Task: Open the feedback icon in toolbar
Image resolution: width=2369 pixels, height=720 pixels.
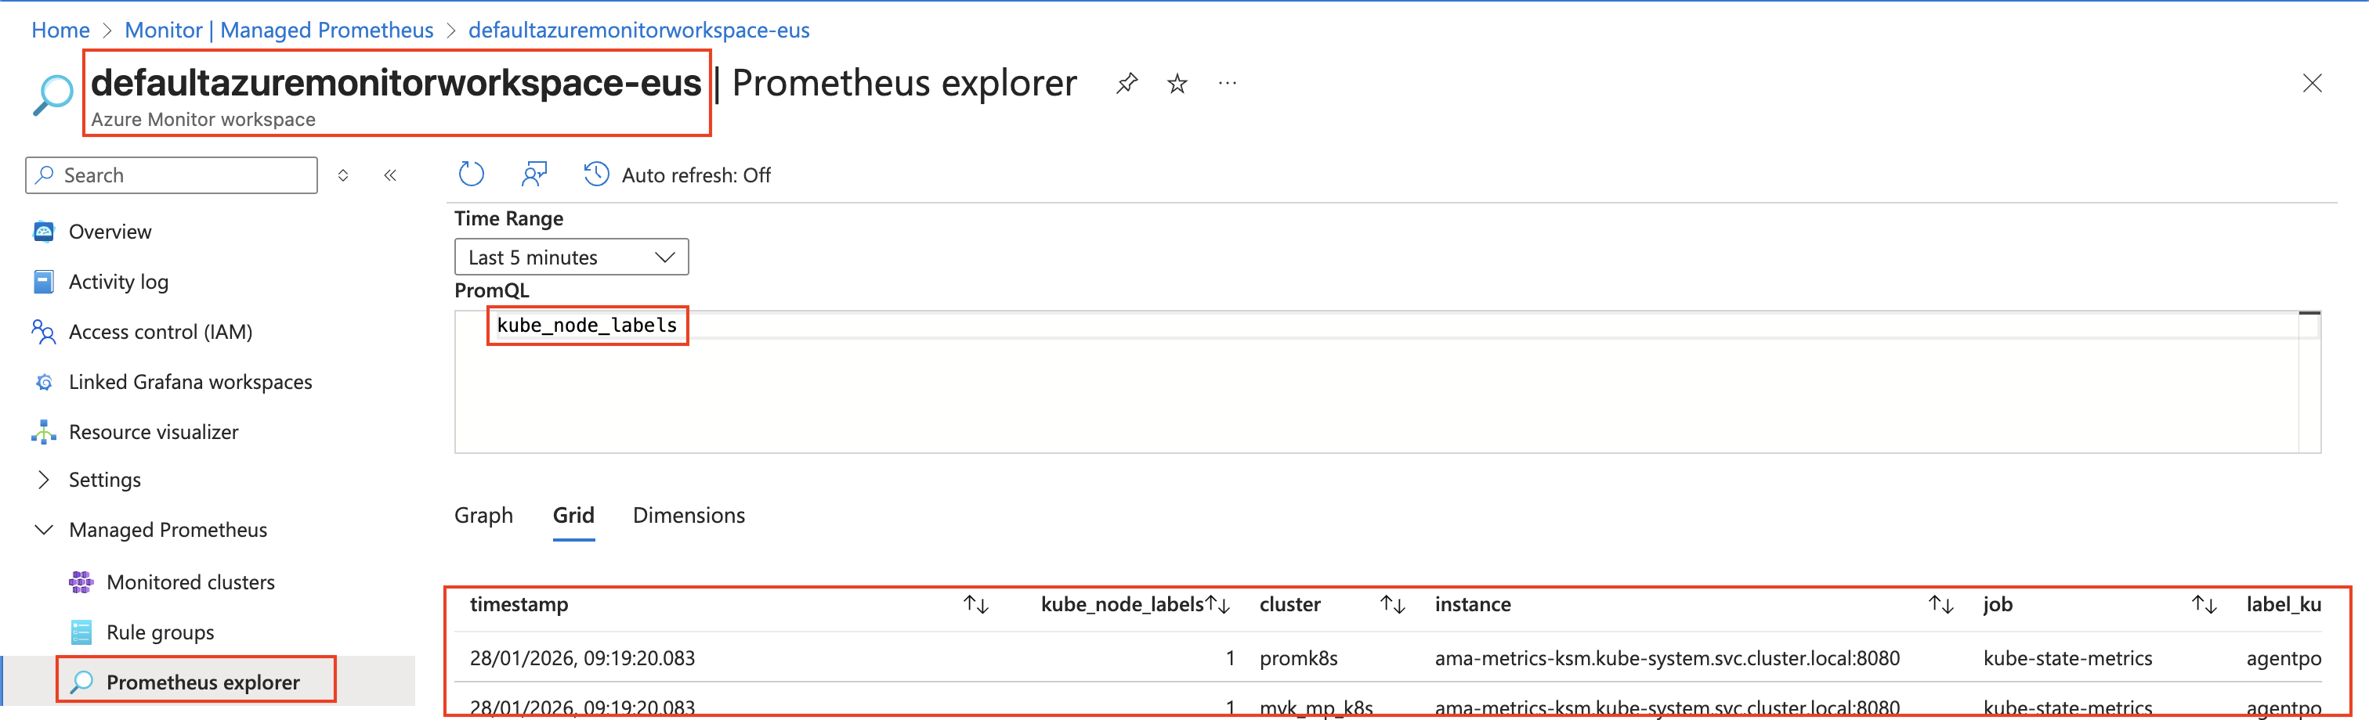Action: click(534, 175)
